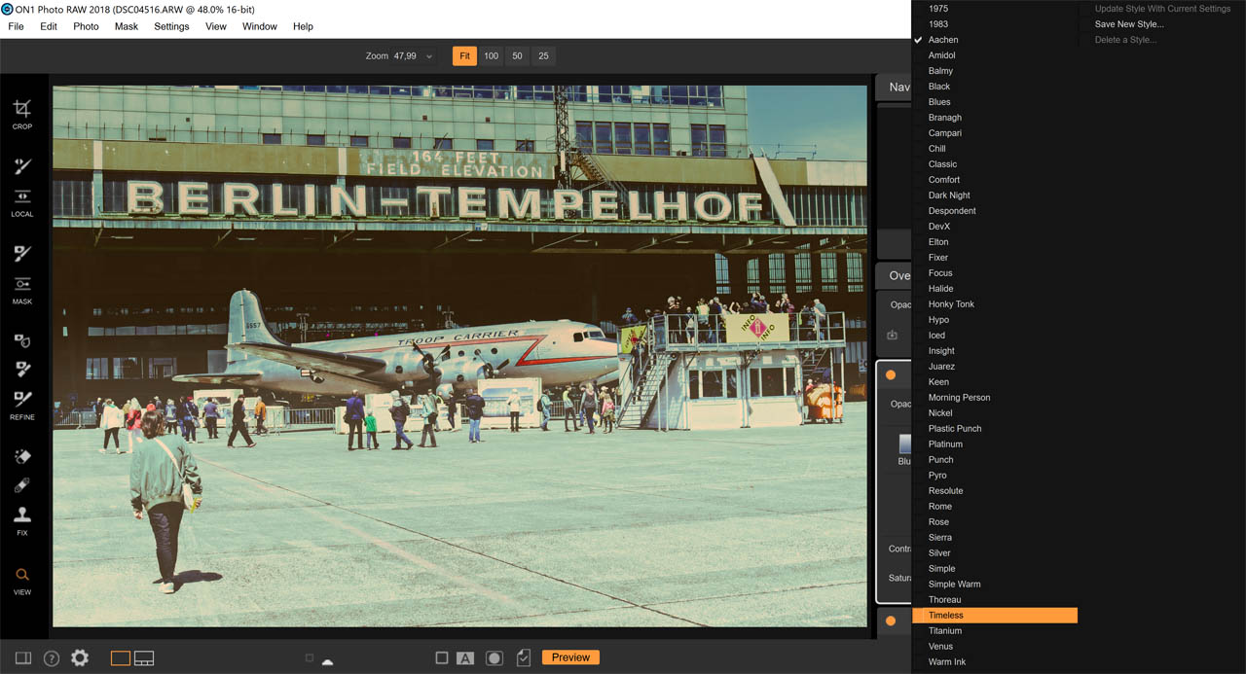The width and height of the screenshot is (1246, 674).
Task: Toggle the orange filter enable dot
Action: tap(891, 374)
